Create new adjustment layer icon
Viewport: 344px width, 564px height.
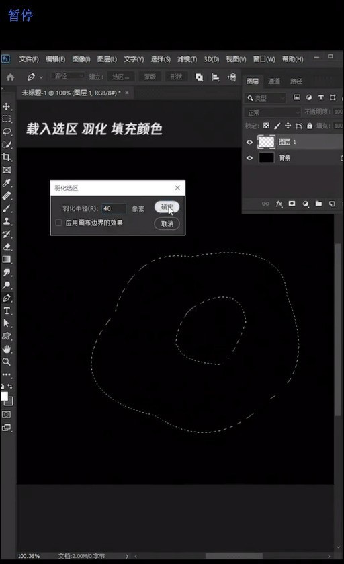coord(306,204)
